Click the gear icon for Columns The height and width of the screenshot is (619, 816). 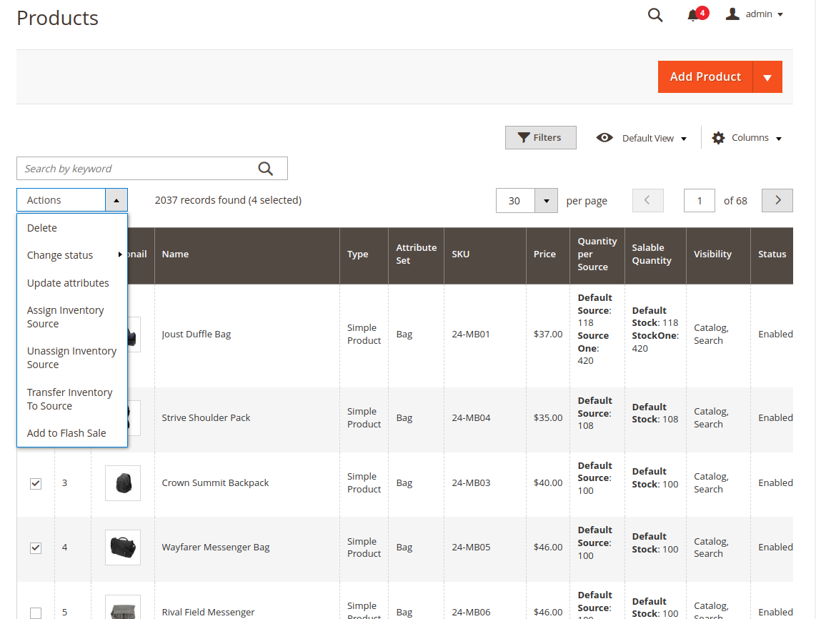coord(718,138)
